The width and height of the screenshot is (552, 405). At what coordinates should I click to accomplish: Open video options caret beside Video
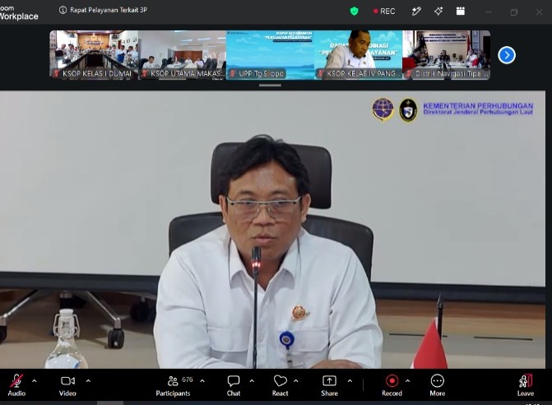(x=88, y=380)
